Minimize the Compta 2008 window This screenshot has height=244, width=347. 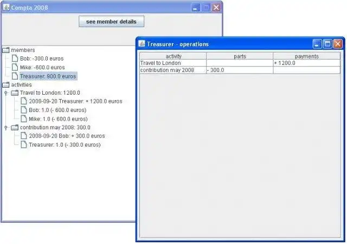coord(195,8)
